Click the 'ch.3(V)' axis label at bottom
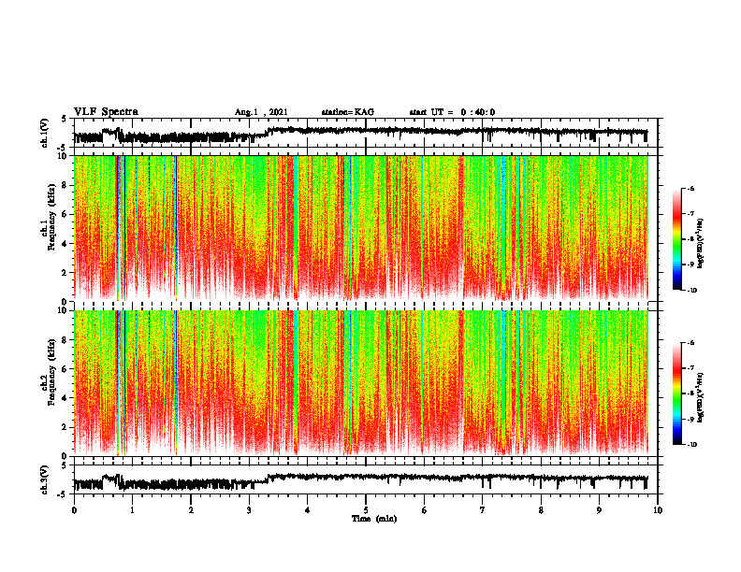Image resolution: width=741 pixels, height=572 pixels. click(x=45, y=479)
